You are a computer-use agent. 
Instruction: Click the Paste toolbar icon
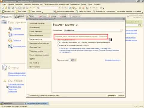pos(19,8)
